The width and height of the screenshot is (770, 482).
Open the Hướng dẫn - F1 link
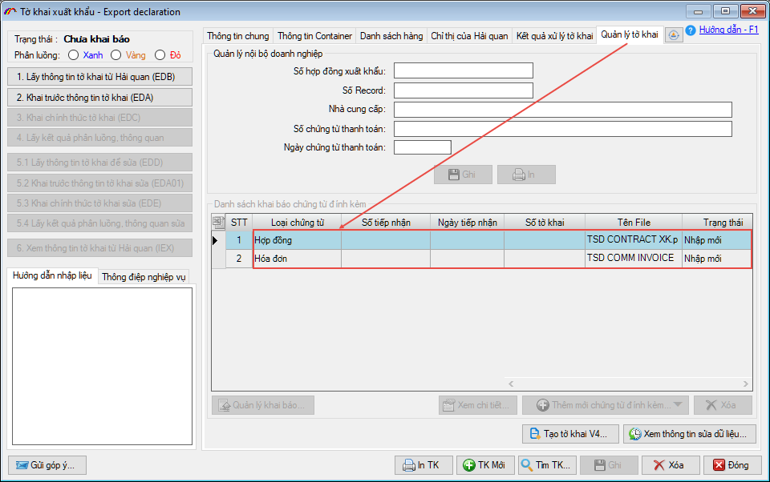728,30
